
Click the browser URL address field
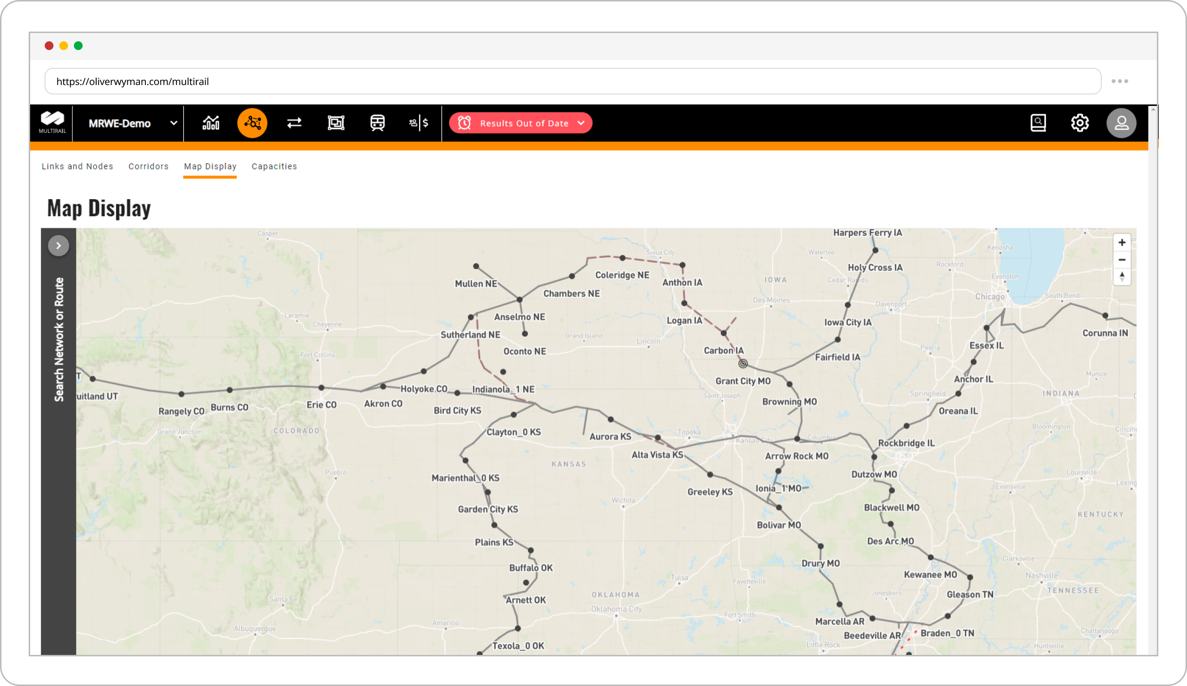coord(572,82)
